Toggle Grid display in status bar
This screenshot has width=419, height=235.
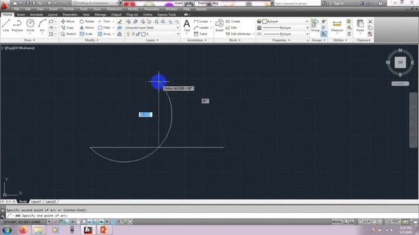[61, 222]
